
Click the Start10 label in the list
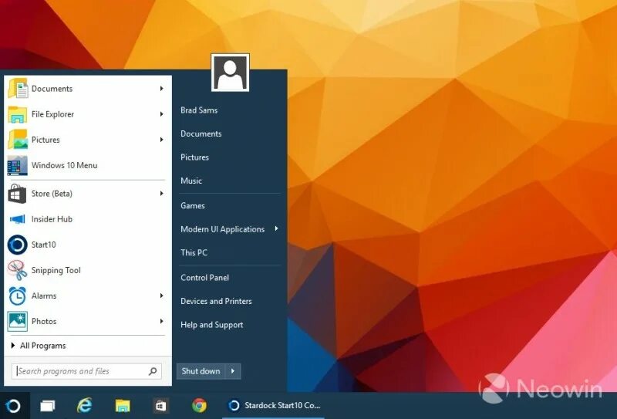pos(44,245)
